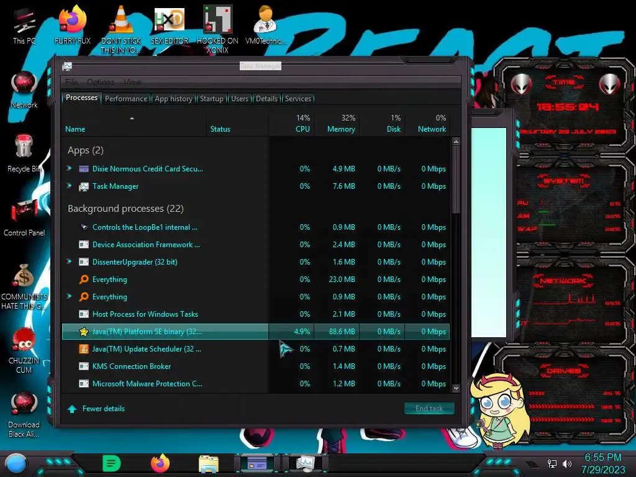Expand the second Everything process row

[x=70, y=296]
